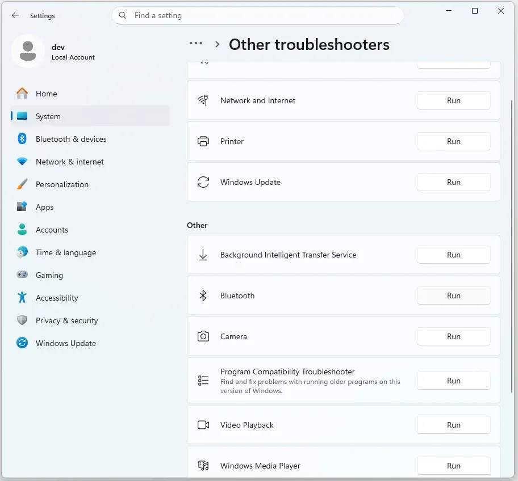Image resolution: width=518 pixels, height=481 pixels.
Task: Click the Apps sidebar icon
Action: click(22, 206)
